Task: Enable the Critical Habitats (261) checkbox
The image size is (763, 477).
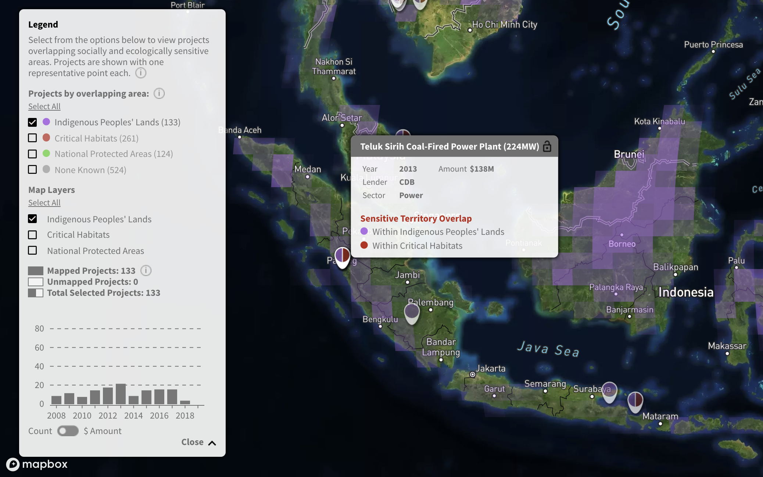Action: click(32, 138)
